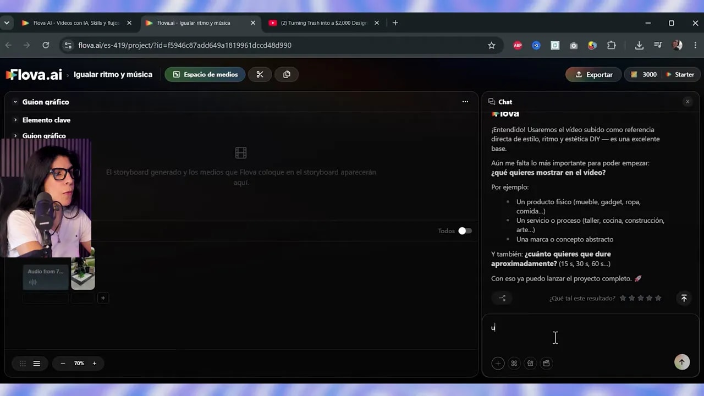704x396 pixels.
Task: Rate the result one star
Action: point(623,298)
